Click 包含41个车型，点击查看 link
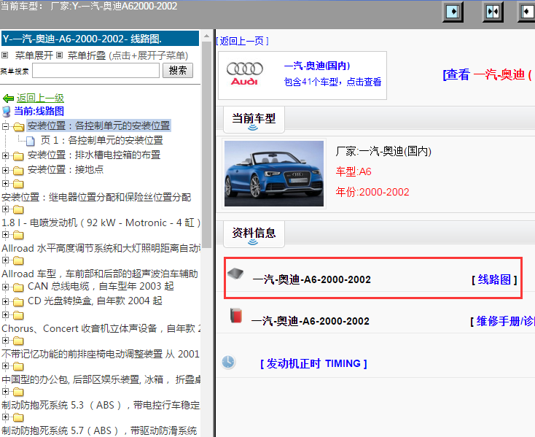This screenshot has height=437, width=535. pos(332,82)
